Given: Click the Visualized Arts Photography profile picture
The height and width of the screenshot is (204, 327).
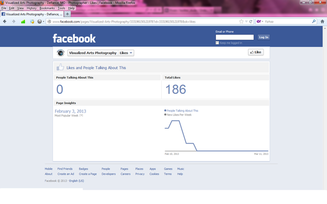Looking at the screenshot, I should tap(60, 53).
